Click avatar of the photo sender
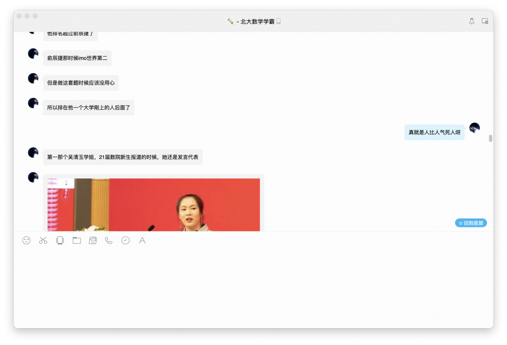Screen dimensions: 507x345 coord(33,177)
